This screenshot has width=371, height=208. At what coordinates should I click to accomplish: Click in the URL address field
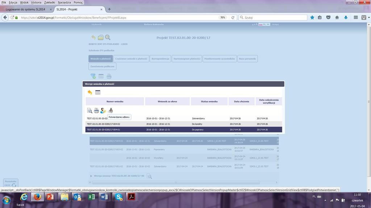(118, 17)
